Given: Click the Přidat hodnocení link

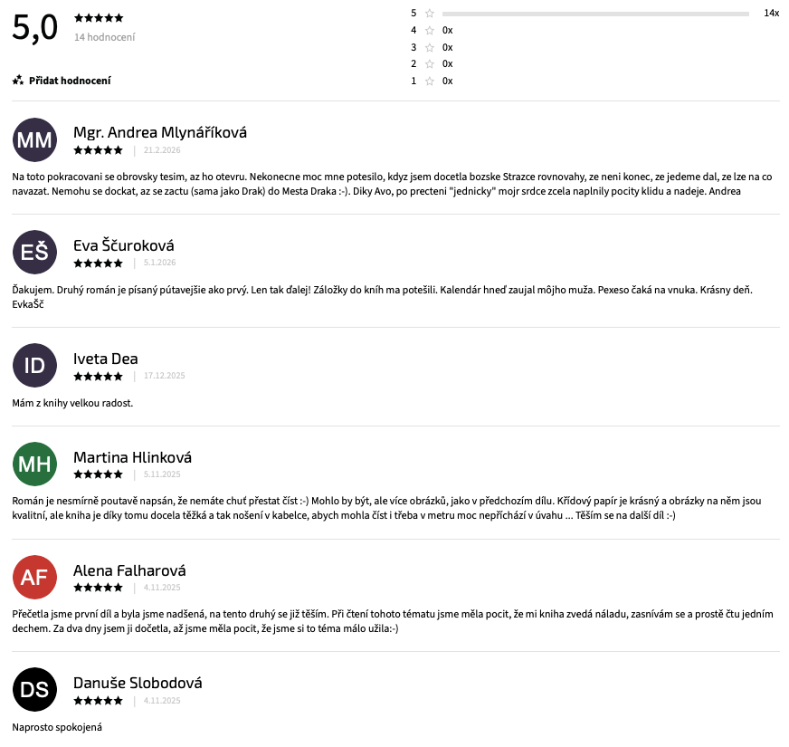Looking at the screenshot, I should (70, 81).
